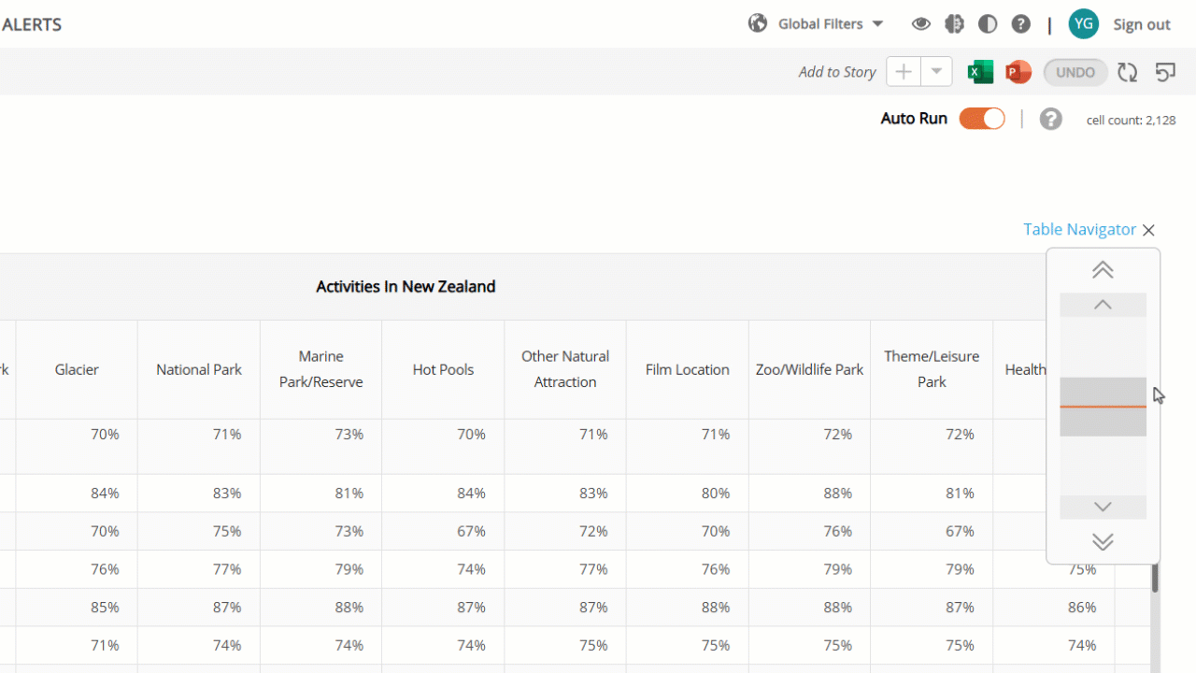Jump to top with double up chevron
This screenshot has width=1196, height=673.
tap(1103, 270)
